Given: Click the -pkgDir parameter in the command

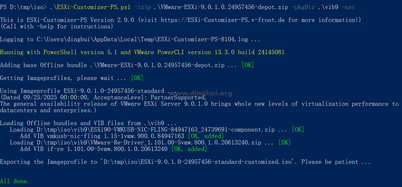Looking at the screenshot, I should point(303,7).
